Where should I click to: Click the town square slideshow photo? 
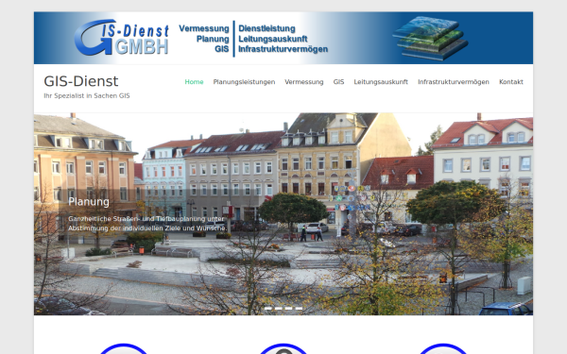click(283, 214)
